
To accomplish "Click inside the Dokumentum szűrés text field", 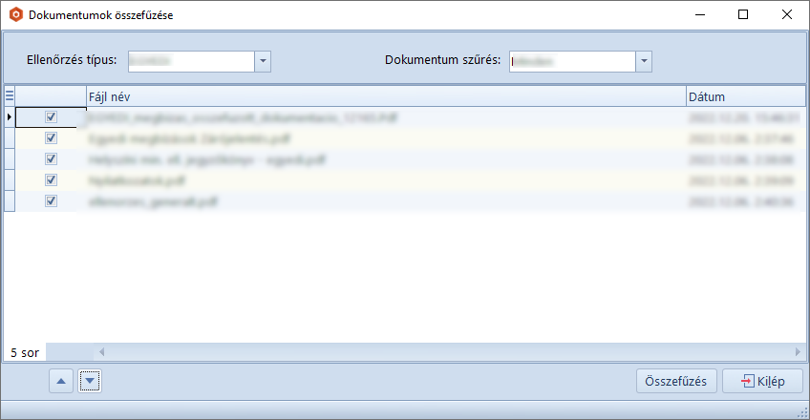I will point(571,61).
